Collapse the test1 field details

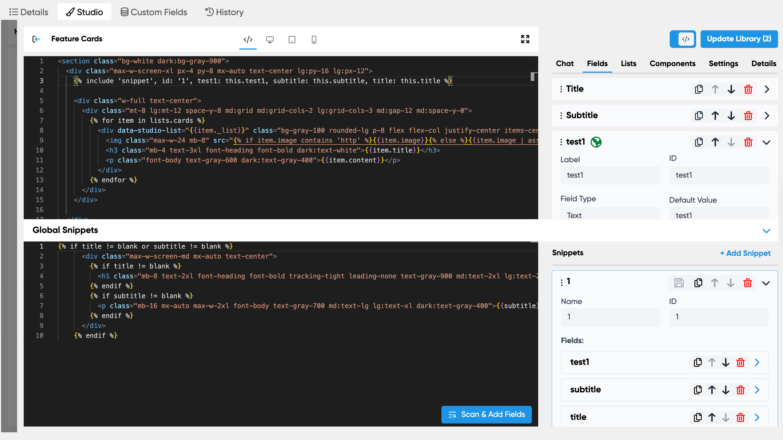click(766, 142)
